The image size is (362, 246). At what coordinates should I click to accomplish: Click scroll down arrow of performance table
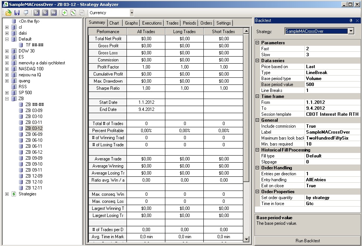246,239
